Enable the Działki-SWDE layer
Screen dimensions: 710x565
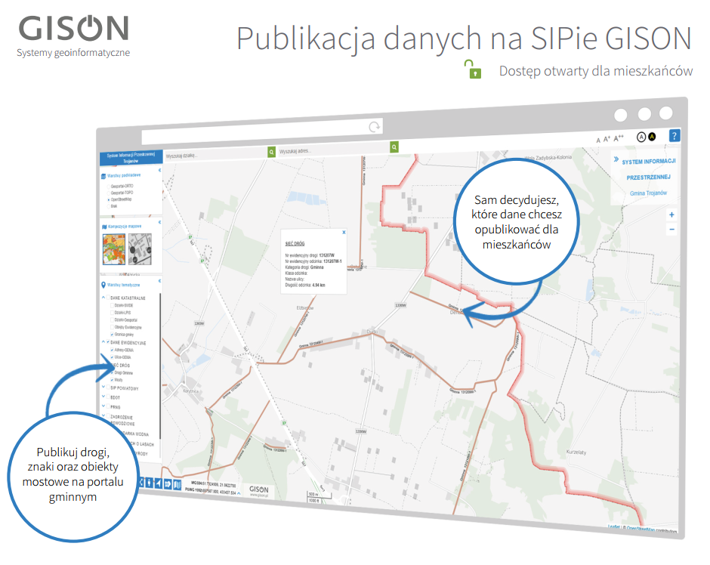113,305
